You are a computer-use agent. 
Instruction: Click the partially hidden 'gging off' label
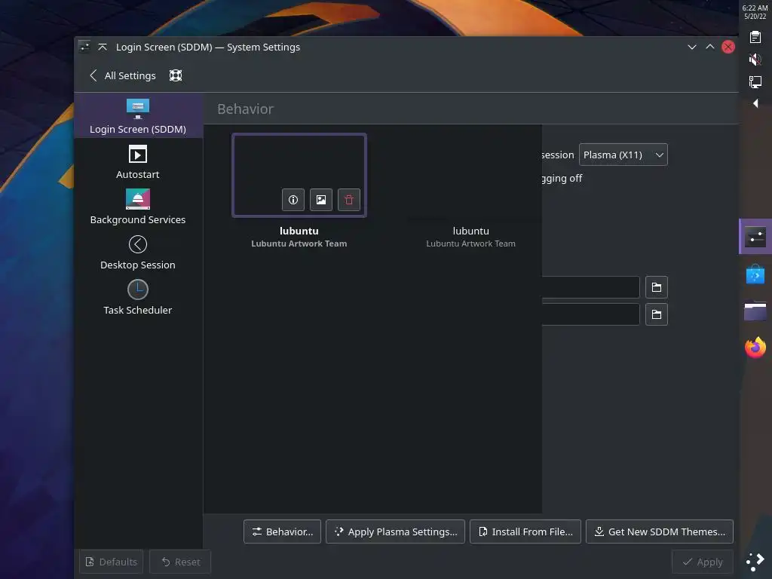562,178
